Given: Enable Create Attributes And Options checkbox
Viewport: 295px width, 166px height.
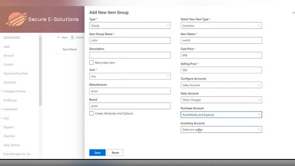Looking at the screenshot, I should 91,113.
